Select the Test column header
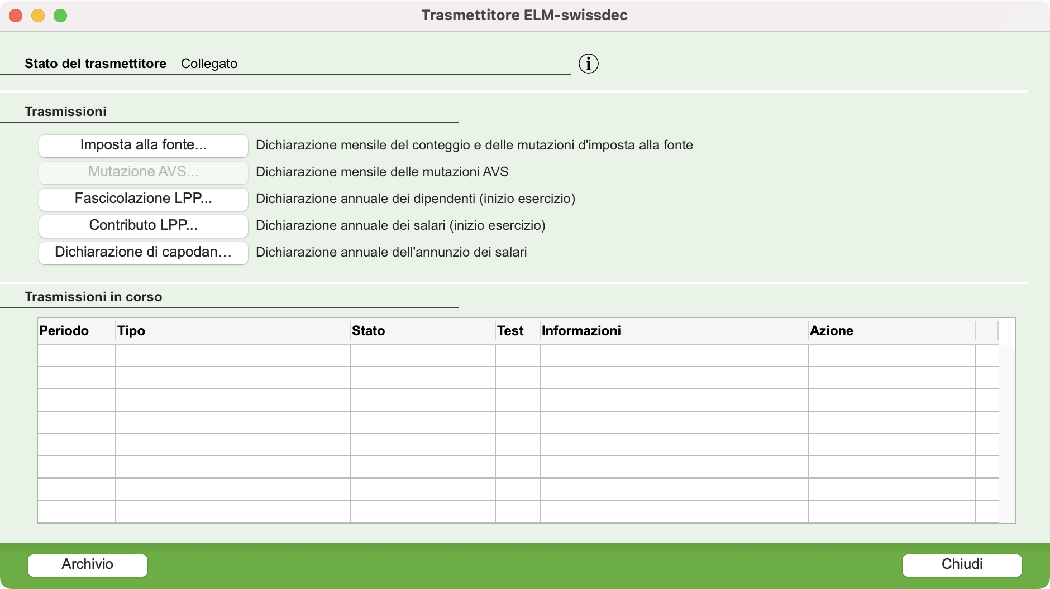 point(518,331)
